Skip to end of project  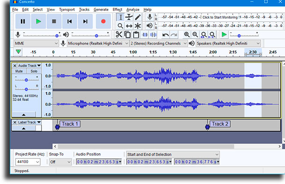coord(85,21)
